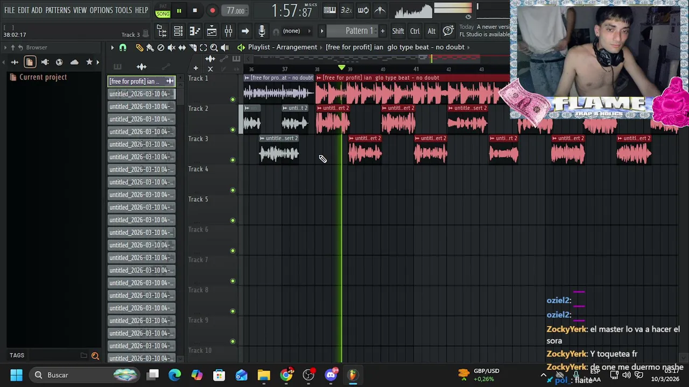
Task: Open the PATTERNS menu
Action: coord(58,10)
